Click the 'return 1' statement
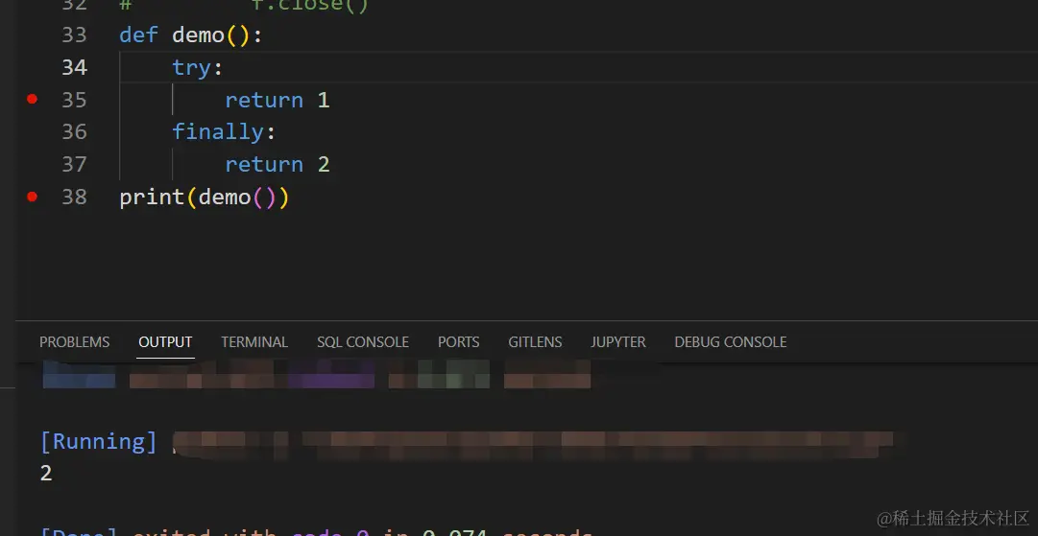Image resolution: width=1038 pixels, height=536 pixels. point(277,100)
